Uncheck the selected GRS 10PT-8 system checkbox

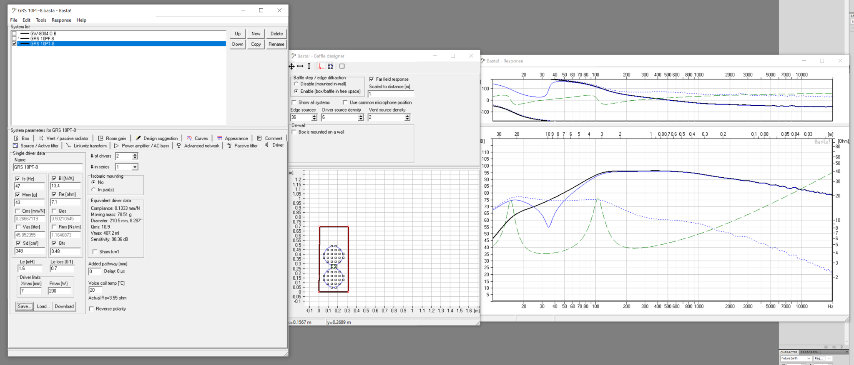14,44
